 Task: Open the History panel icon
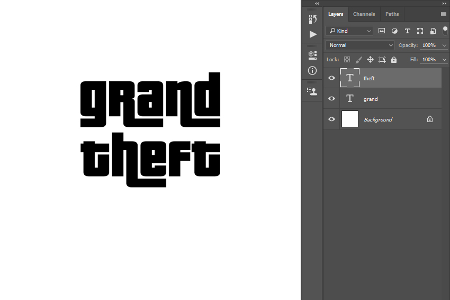(x=312, y=19)
